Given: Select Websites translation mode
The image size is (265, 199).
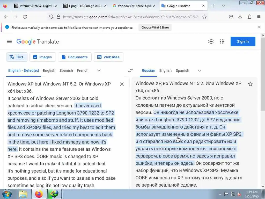Looking at the screenshot, I should point(108,57).
